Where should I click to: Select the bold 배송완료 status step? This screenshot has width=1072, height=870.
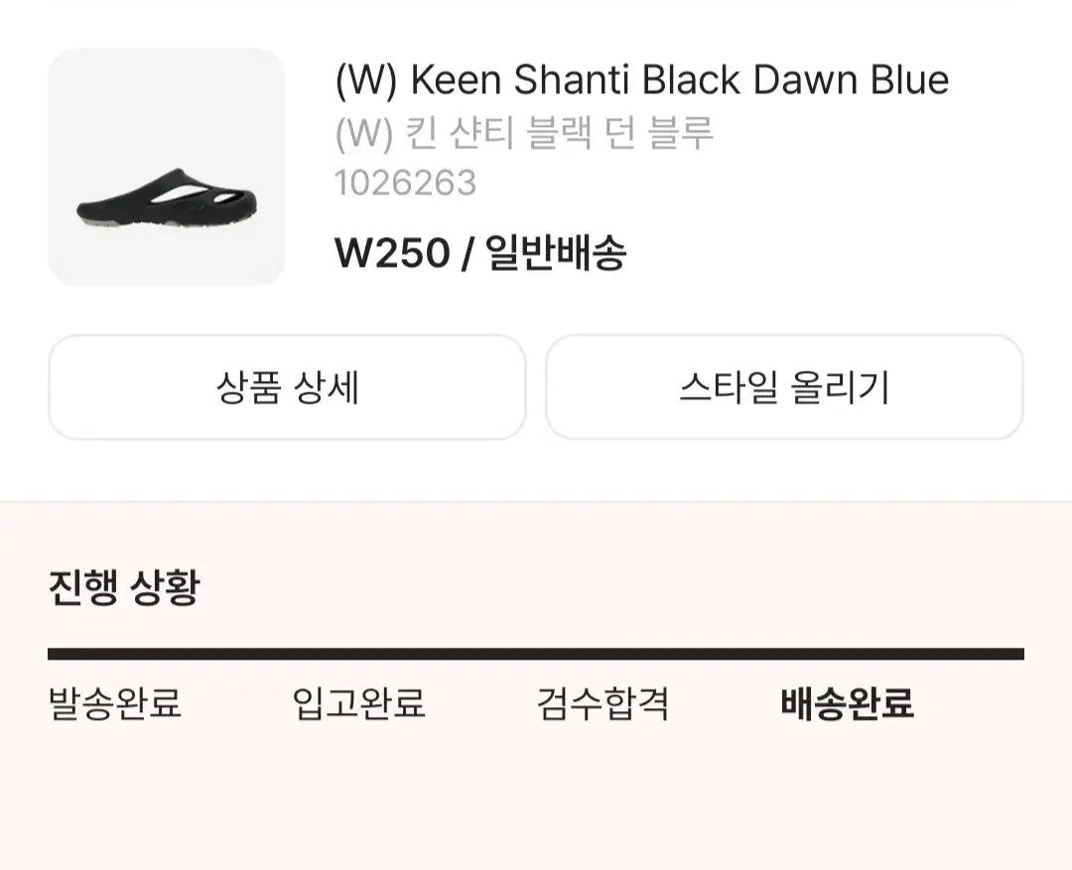(x=847, y=704)
